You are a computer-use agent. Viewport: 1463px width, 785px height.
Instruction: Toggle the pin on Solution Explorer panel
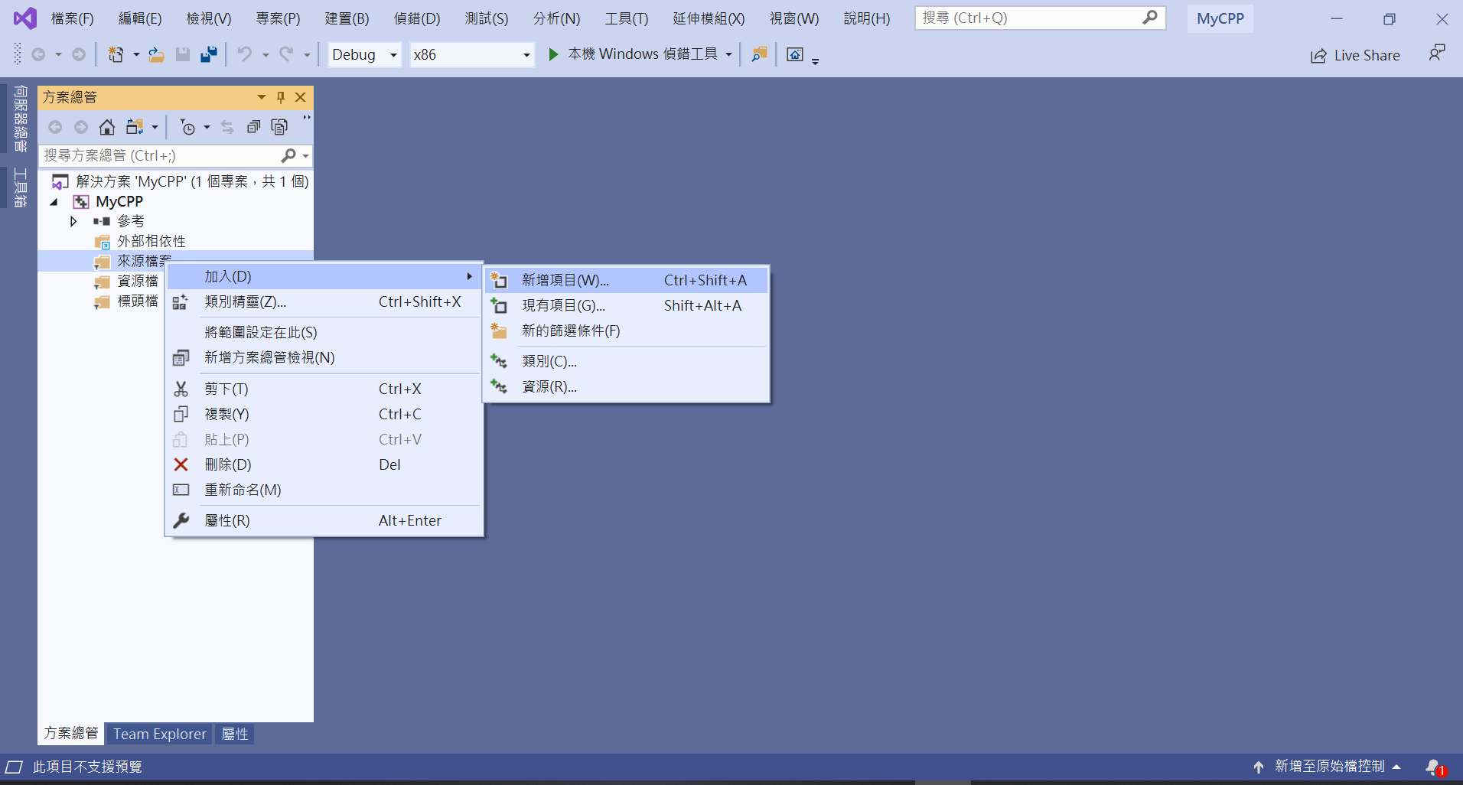click(x=281, y=97)
